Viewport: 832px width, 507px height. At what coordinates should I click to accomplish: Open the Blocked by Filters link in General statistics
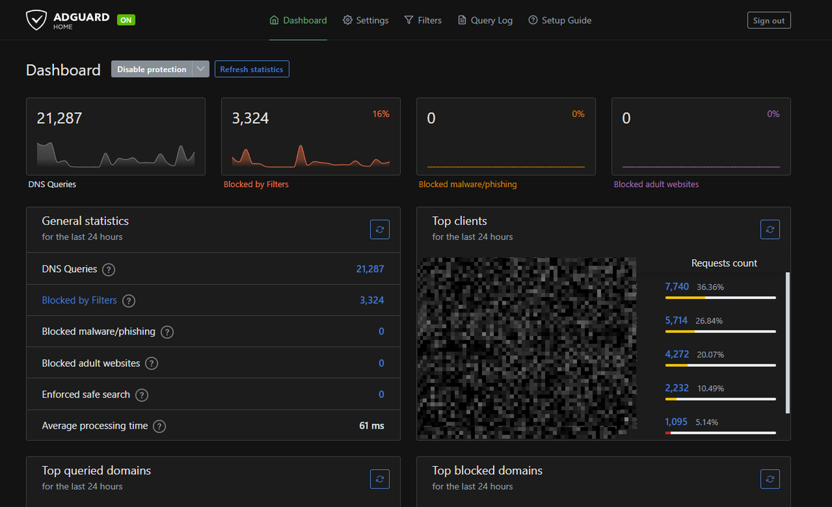click(79, 301)
